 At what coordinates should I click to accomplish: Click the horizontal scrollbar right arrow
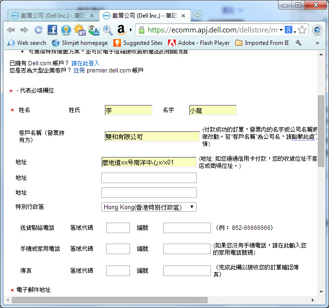(x=313, y=300)
